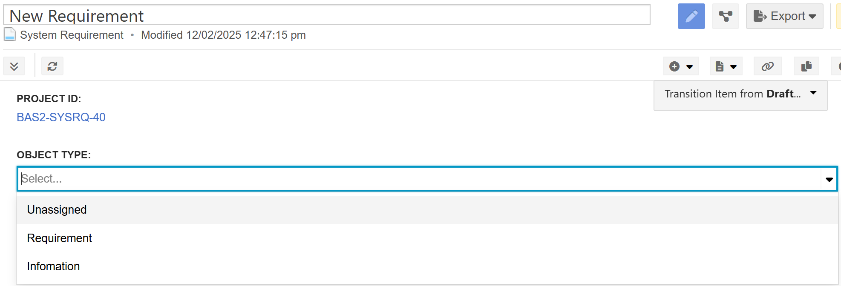841x286 pixels.
Task: Open the relationship diagram icon
Action: 726,16
